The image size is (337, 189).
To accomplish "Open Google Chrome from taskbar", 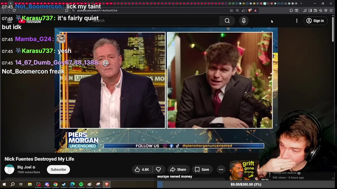I will 55,185.
